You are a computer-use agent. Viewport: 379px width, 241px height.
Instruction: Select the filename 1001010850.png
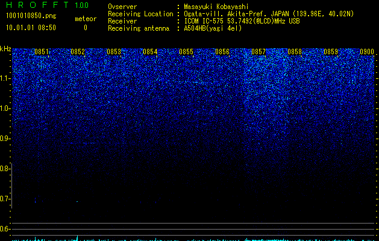pyautogui.click(x=31, y=16)
